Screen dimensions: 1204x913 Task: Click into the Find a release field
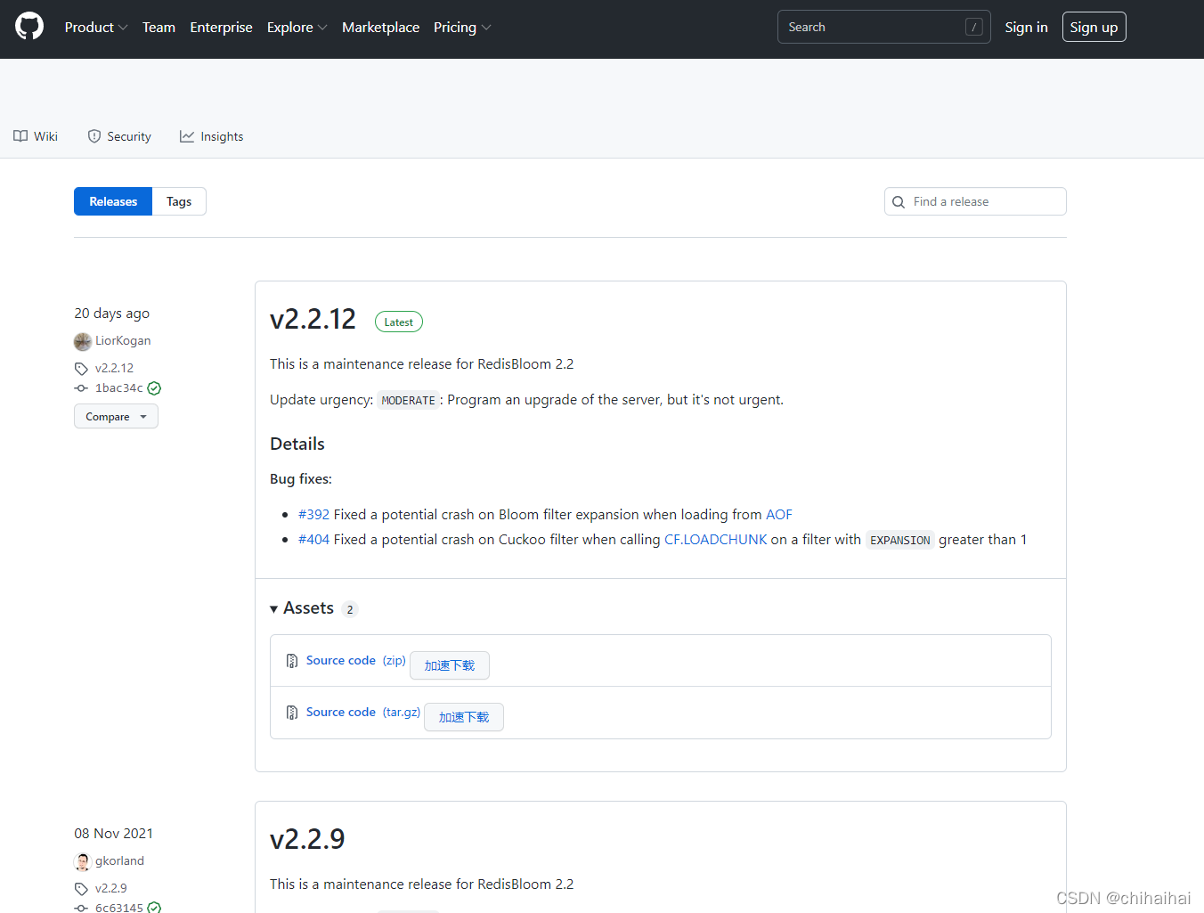coord(975,201)
